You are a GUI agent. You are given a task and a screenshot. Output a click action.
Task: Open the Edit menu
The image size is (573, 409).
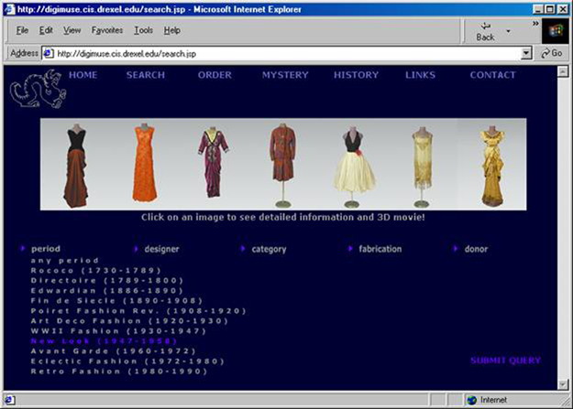[x=46, y=30]
